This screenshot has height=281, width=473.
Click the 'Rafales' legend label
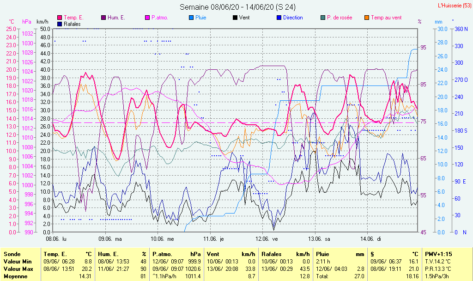pos(73,24)
